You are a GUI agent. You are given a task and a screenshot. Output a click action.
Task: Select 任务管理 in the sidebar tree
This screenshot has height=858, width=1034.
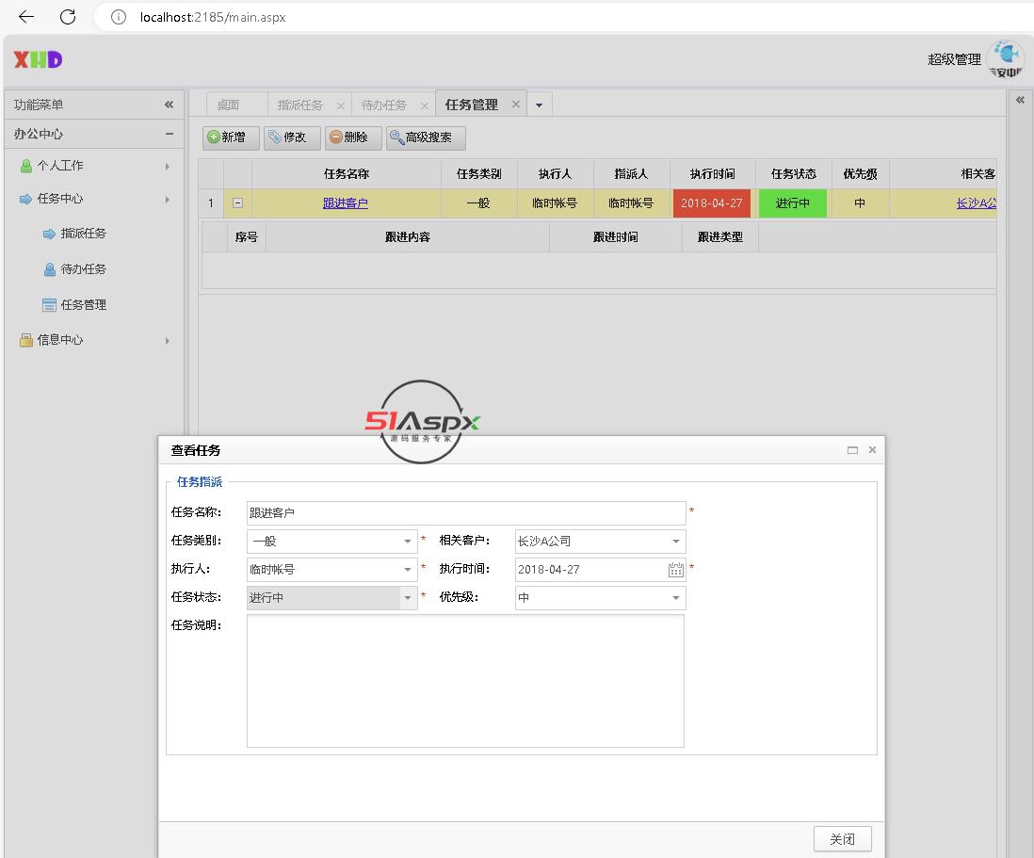[83, 305]
